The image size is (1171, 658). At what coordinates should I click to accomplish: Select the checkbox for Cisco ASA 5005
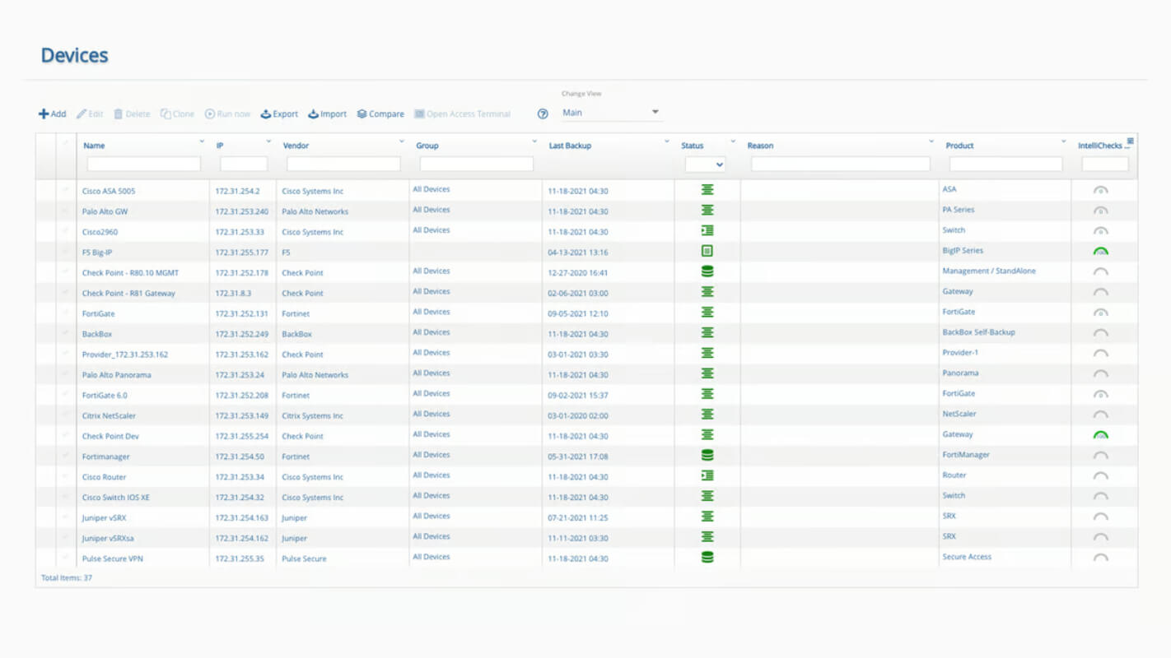click(66, 190)
